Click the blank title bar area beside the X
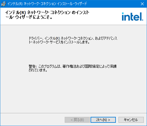This screenshot has height=126, width=147. coord(113,4)
